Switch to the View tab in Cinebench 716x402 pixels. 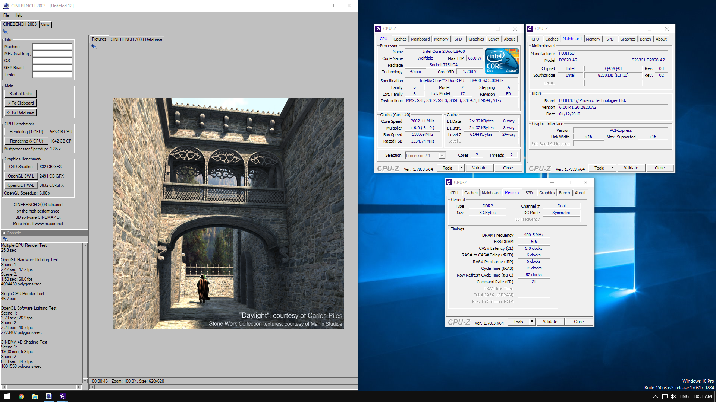tap(45, 25)
